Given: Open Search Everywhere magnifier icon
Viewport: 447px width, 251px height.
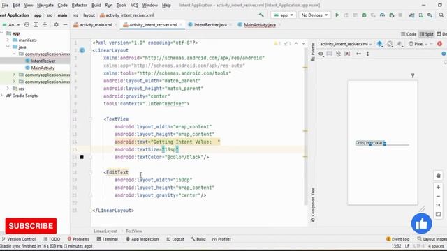Looking at the screenshot, I should (x=441, y=15).
